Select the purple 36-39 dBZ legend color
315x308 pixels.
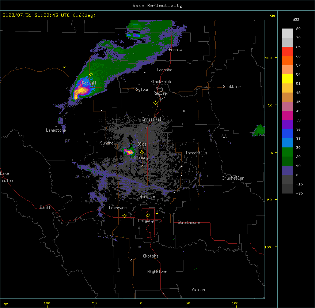tap(287, 125)
